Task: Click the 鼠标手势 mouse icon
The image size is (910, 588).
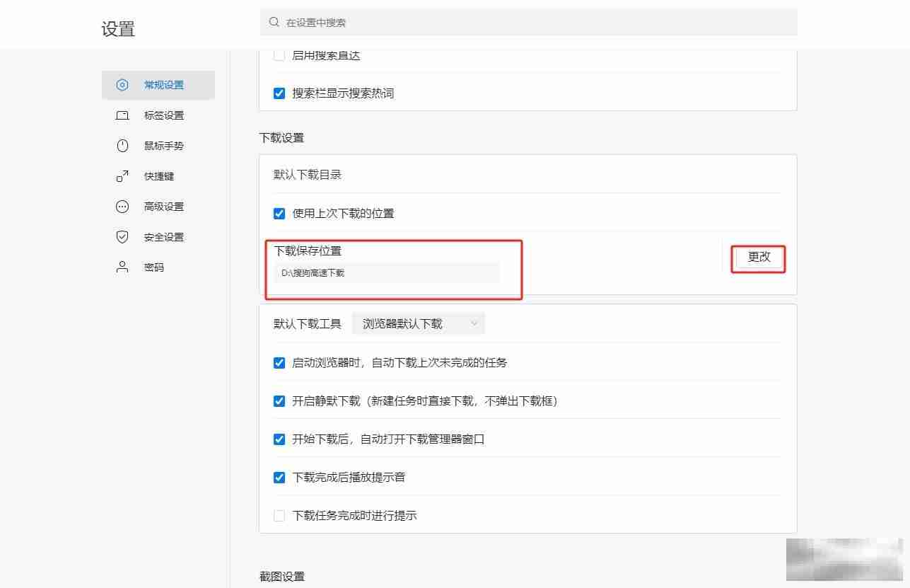Action: click(122, 146)
